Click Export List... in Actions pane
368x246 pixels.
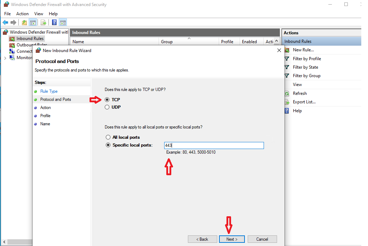[x=304, y=102]
